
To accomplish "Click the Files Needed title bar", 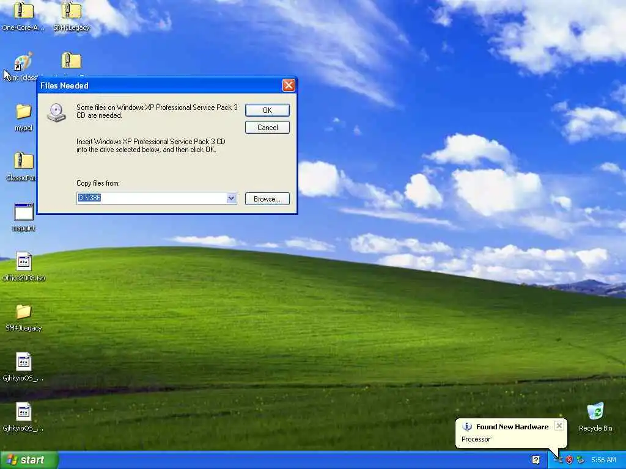I will click(x=160, y=85).
